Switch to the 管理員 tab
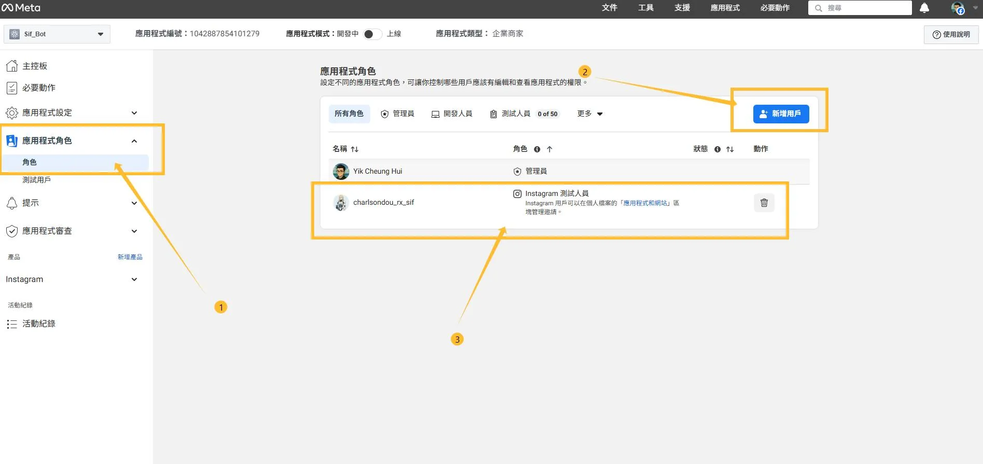The image size is (983, 464). [x=398, y=114]
